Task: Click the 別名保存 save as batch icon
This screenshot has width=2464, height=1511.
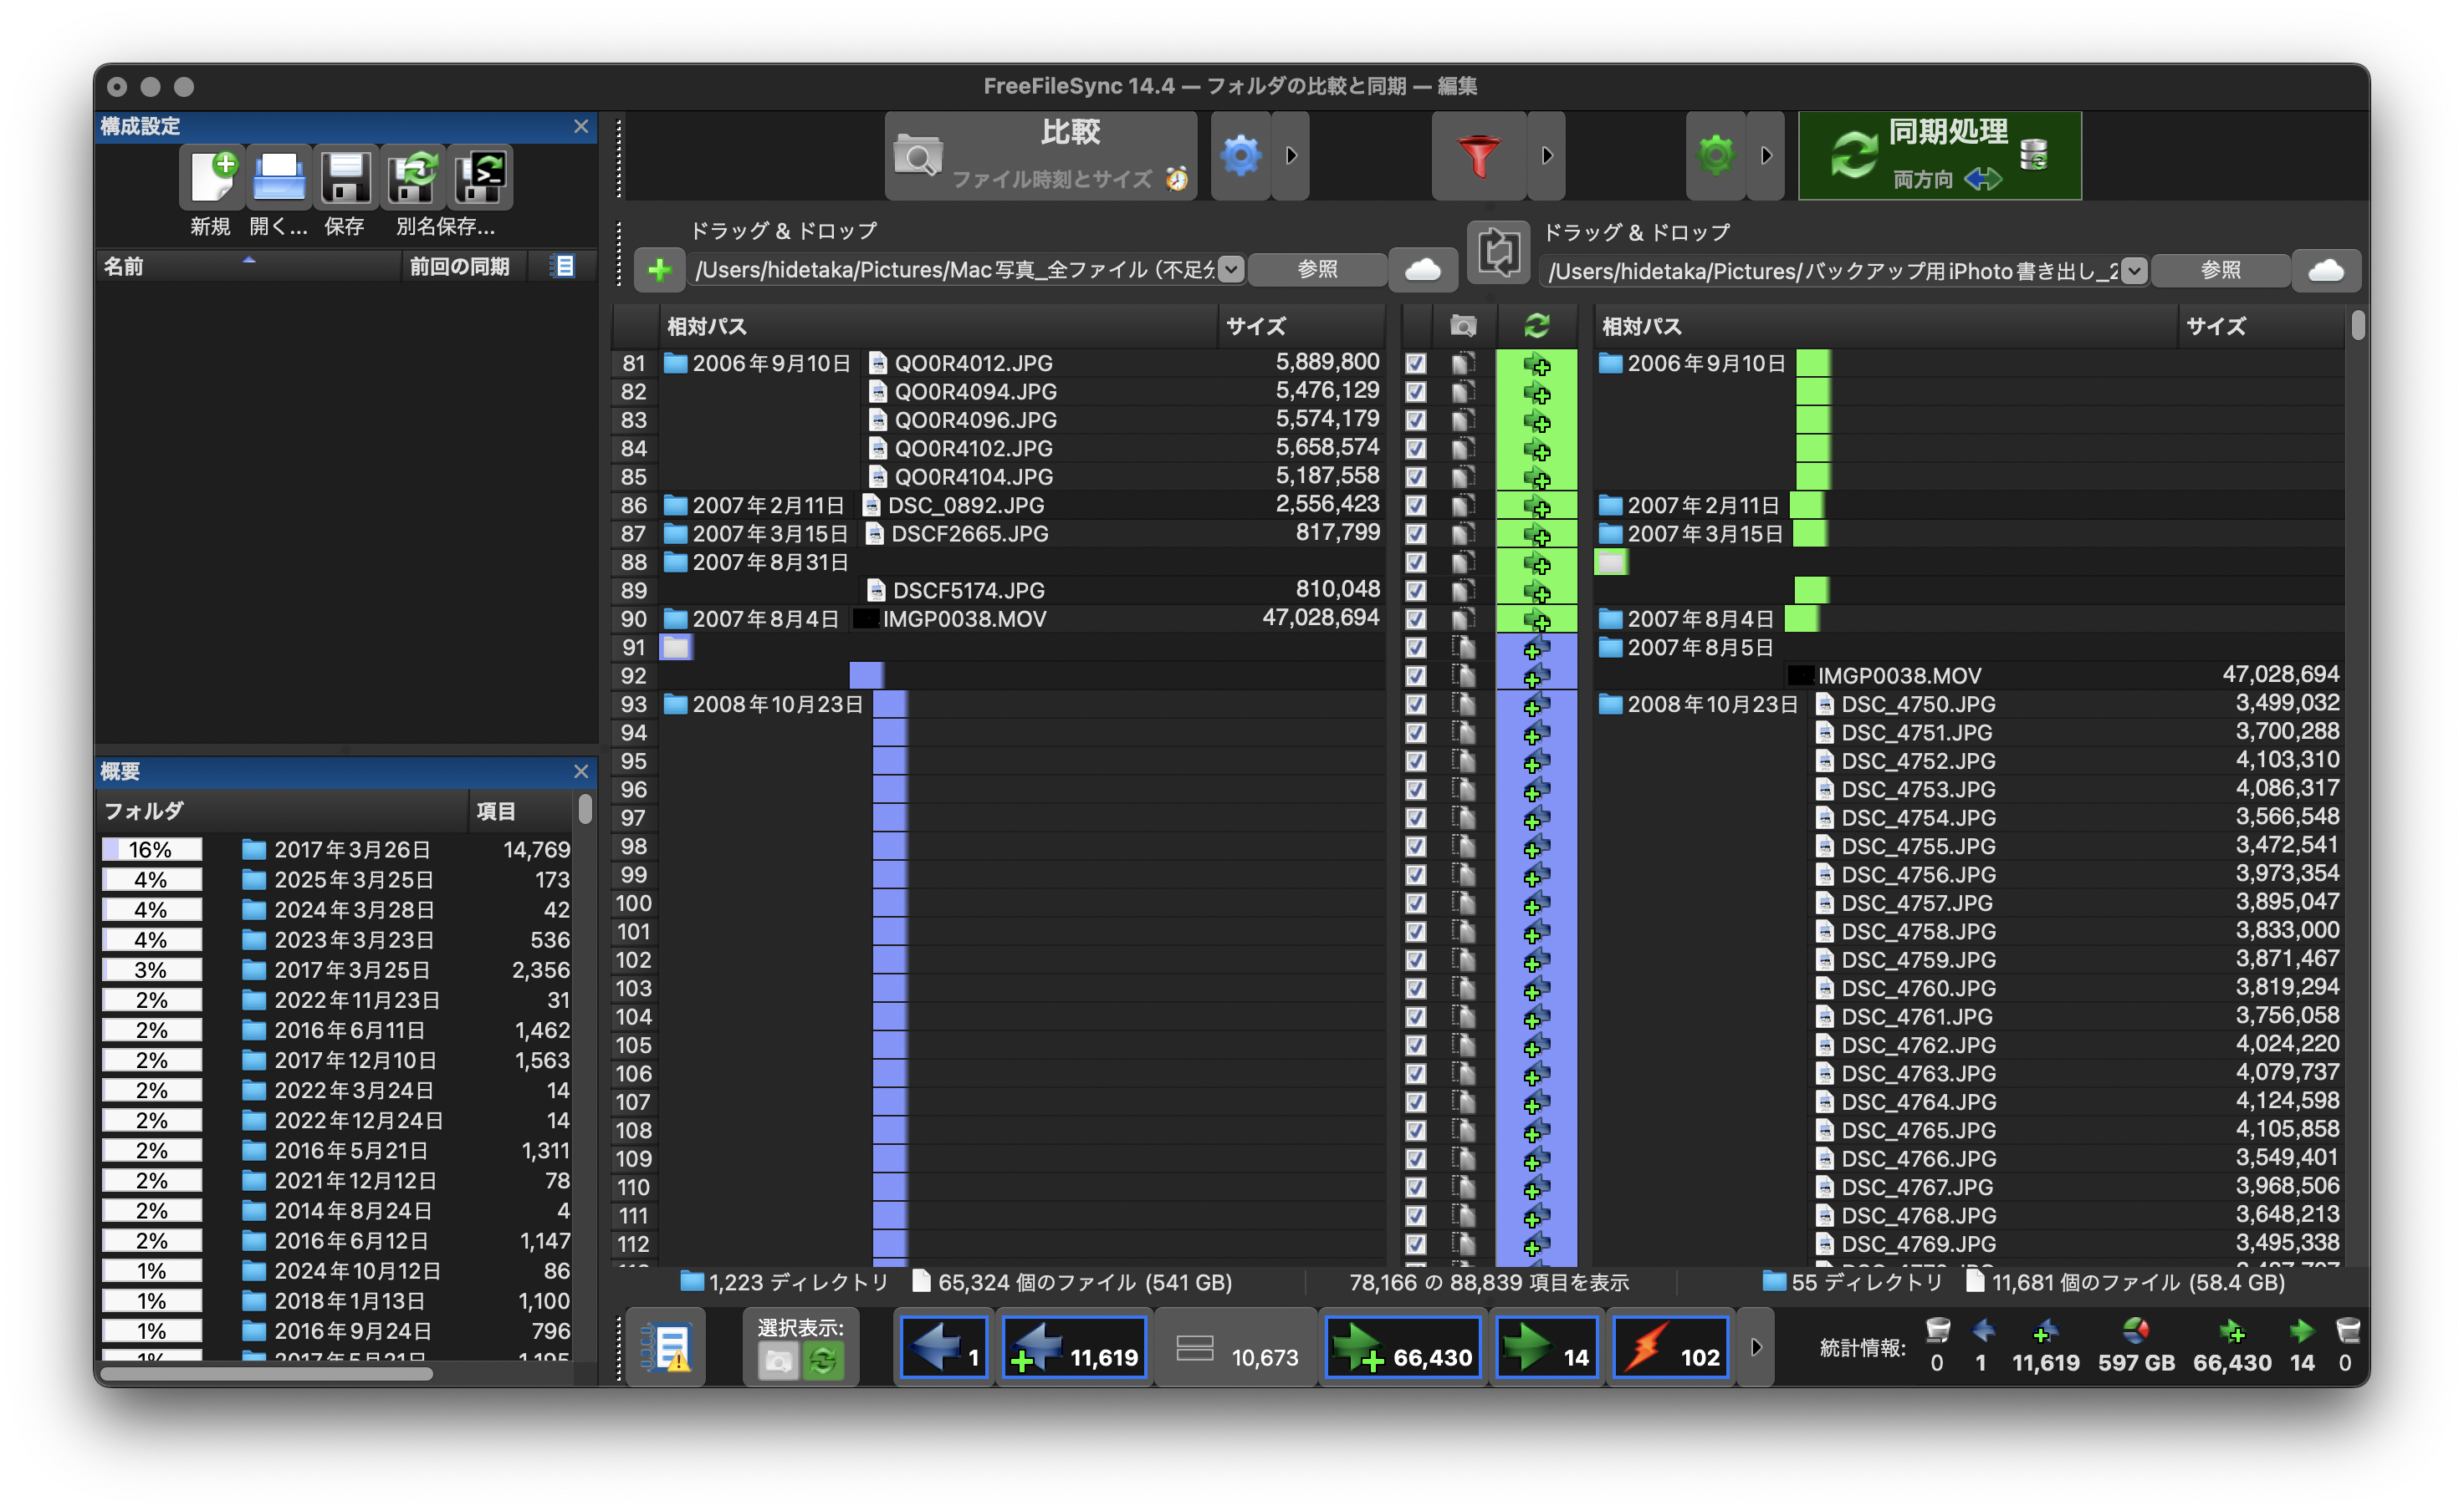Action: 480,179
